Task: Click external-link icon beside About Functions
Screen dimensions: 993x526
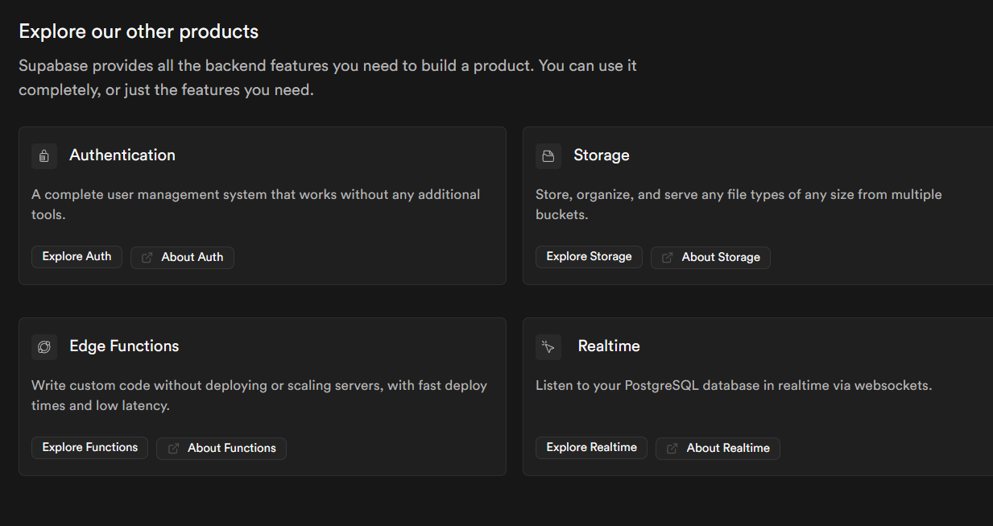Action: click(173, 449)
